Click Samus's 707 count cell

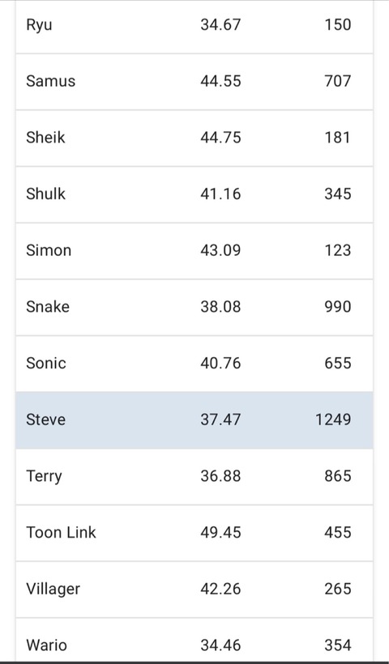click(338, 81)
